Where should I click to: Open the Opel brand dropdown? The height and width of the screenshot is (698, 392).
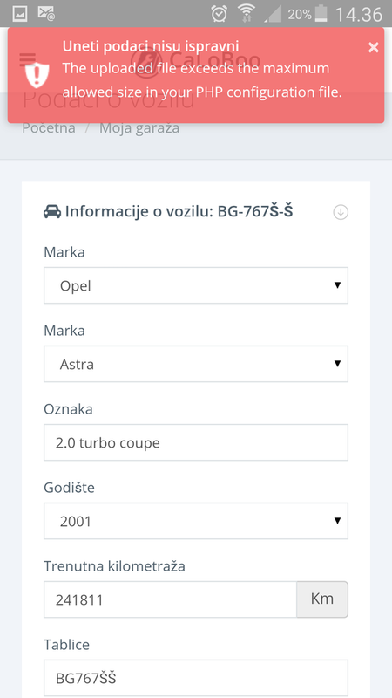tap(196, 285)
